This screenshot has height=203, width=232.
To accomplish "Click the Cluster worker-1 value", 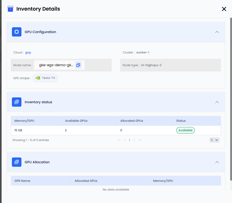I will tap(143, 52).
